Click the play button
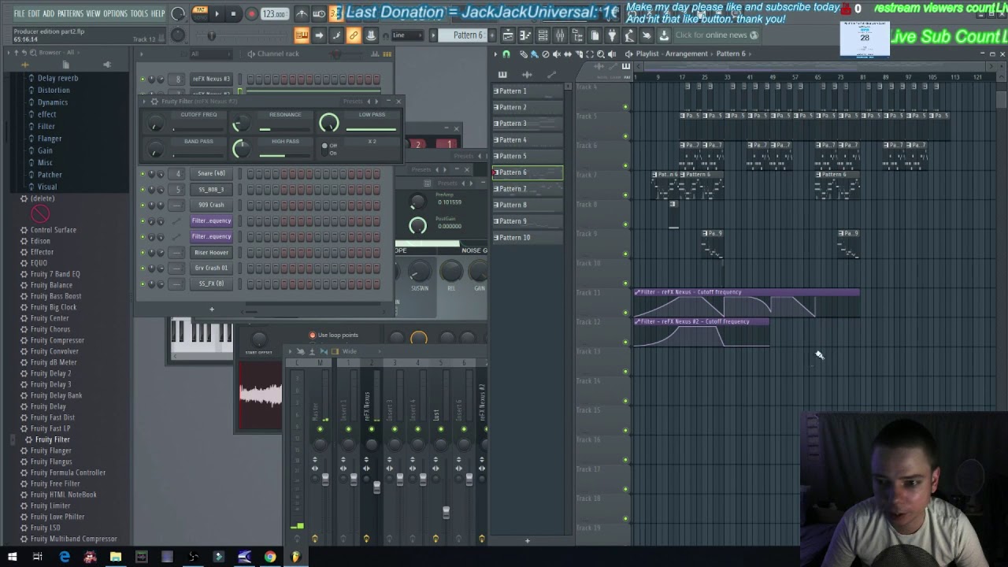The image size is (1008, 567). coord(217,13)
